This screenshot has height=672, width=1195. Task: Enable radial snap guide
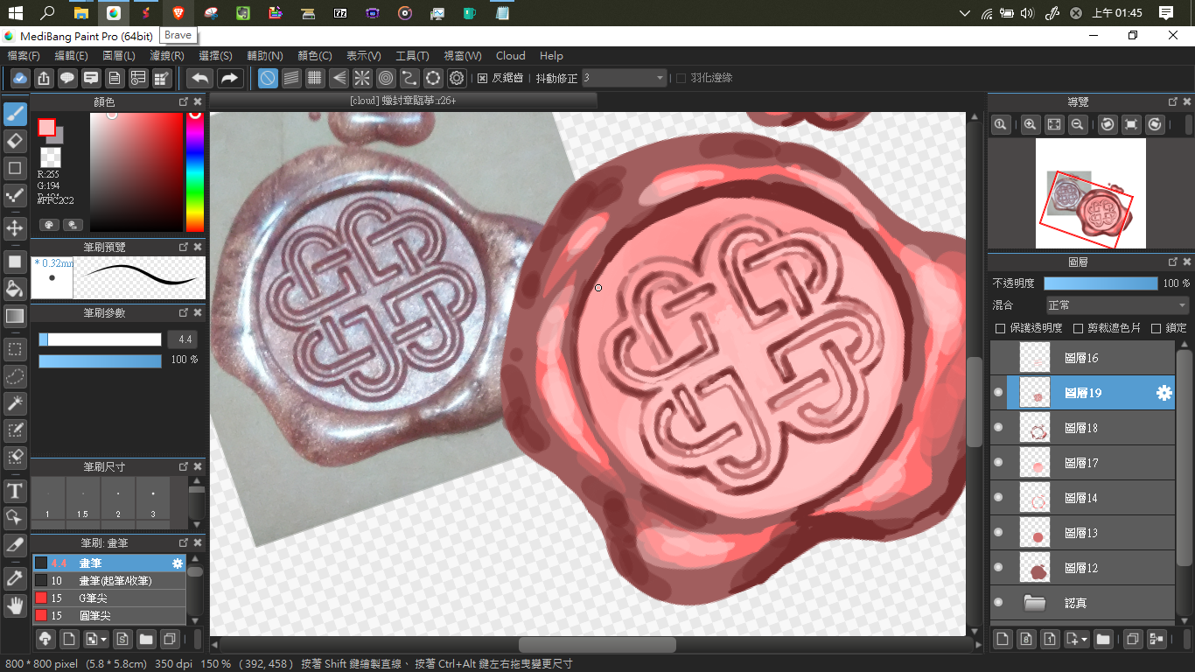pyautogui.click(x=362, y=78)
